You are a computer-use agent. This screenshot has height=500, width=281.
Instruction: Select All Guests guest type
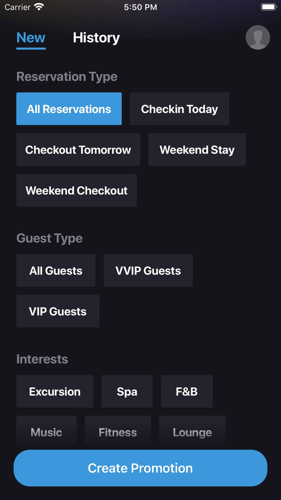point(56,271)
